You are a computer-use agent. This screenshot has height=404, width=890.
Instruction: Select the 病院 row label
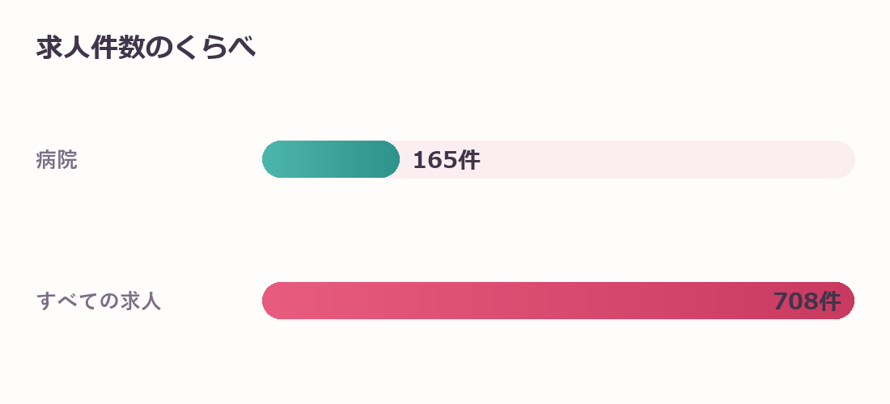pos(57,160)
